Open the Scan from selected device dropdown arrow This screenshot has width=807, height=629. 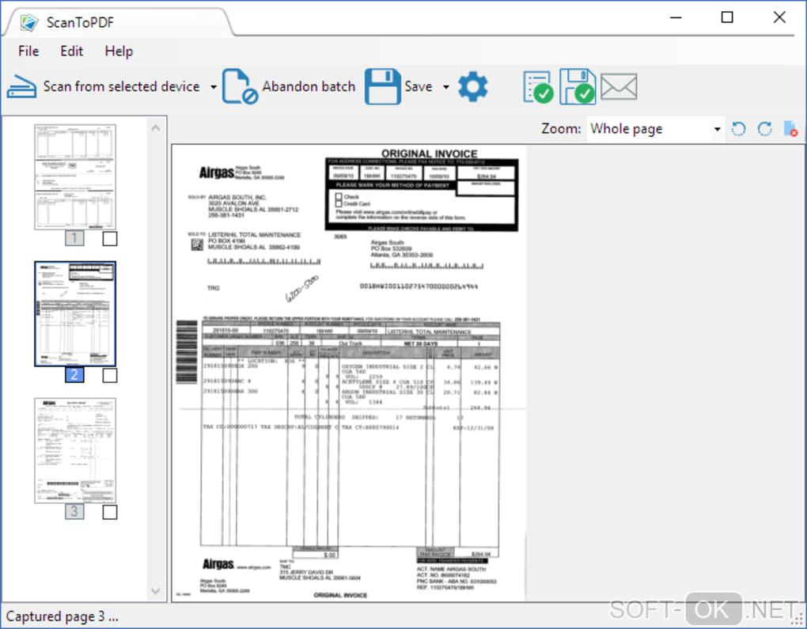click(x=214, y=87)
